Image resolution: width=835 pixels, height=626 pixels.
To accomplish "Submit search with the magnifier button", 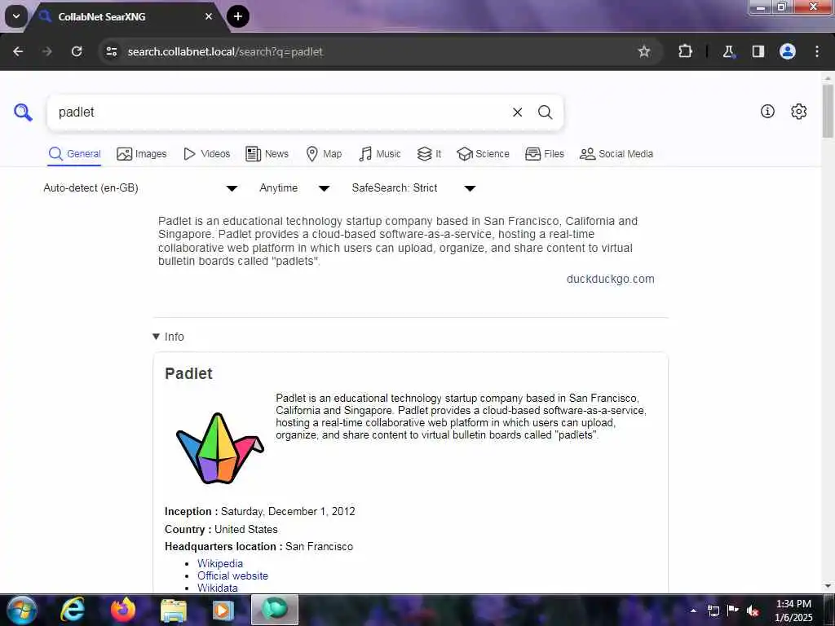I will click(545, 112).
